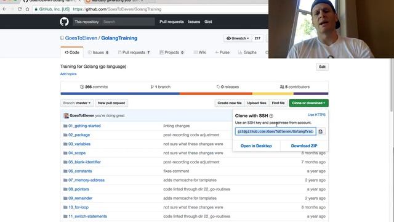Click the orange segment of language bar
This screenshot has height=222, width=394.
216,94
